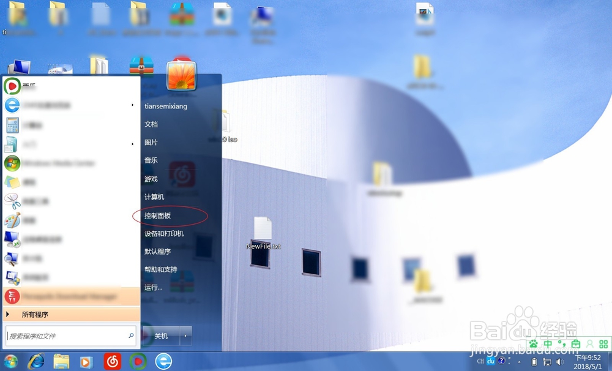Focus the 搜索程序和文件 search box
The height and width of the screenshot is (371, 612).
click(71, 336)
